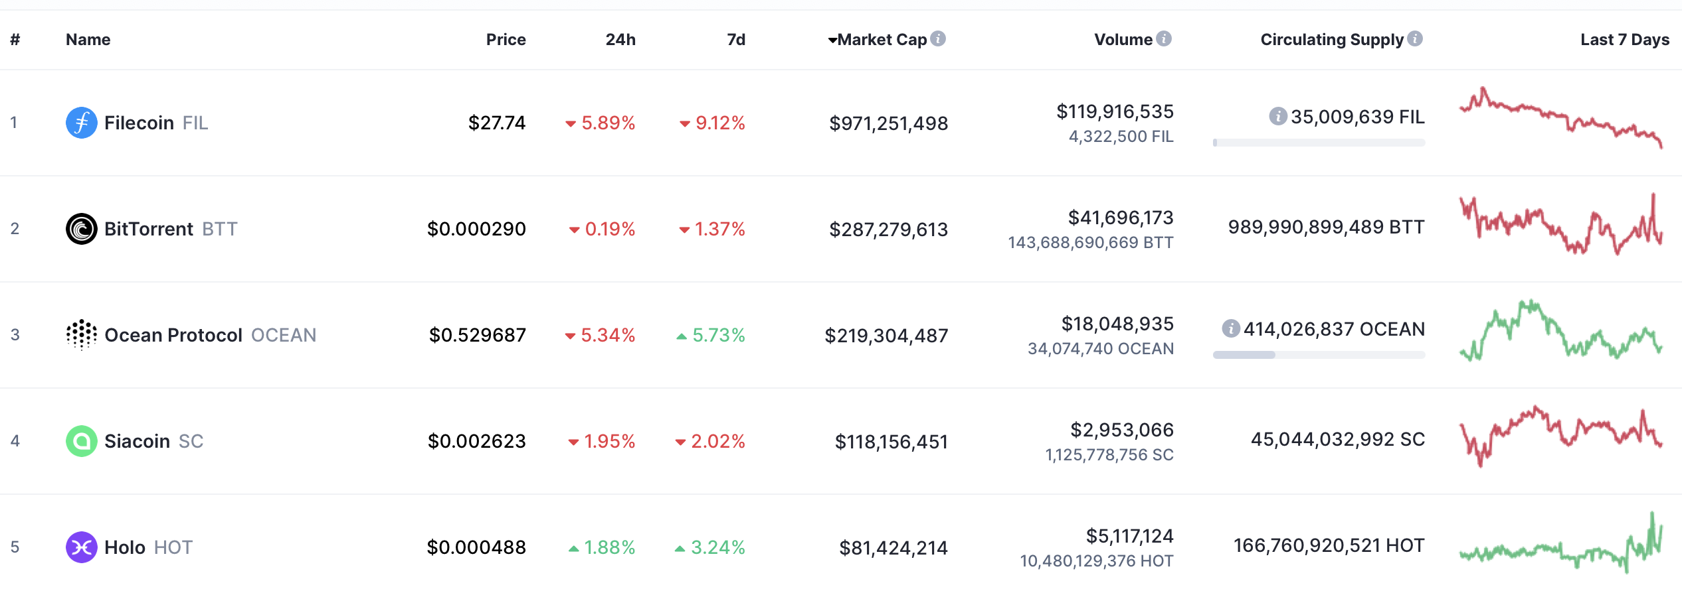This screenshot has width=1682, height=597.
Task: Click the Siacoin logo icon
Action: point(81,440)
